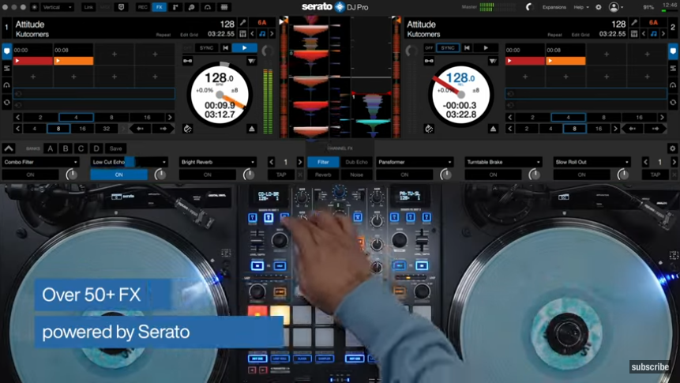
Task: Click deck 1 play button
Action: click(x=244, y=47)
